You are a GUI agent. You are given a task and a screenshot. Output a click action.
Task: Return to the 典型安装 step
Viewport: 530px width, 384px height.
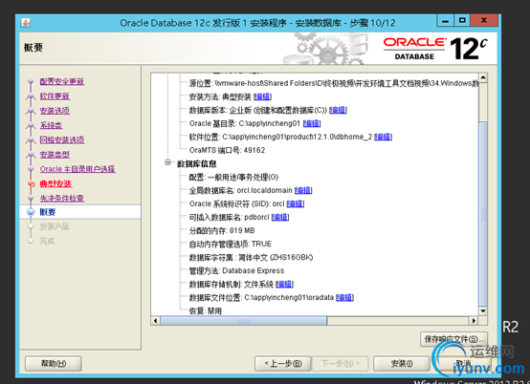pos(55,183)
